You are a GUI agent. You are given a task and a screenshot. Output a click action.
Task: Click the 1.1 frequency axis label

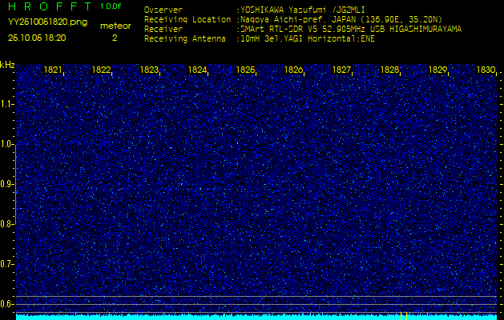coord(7,104)
